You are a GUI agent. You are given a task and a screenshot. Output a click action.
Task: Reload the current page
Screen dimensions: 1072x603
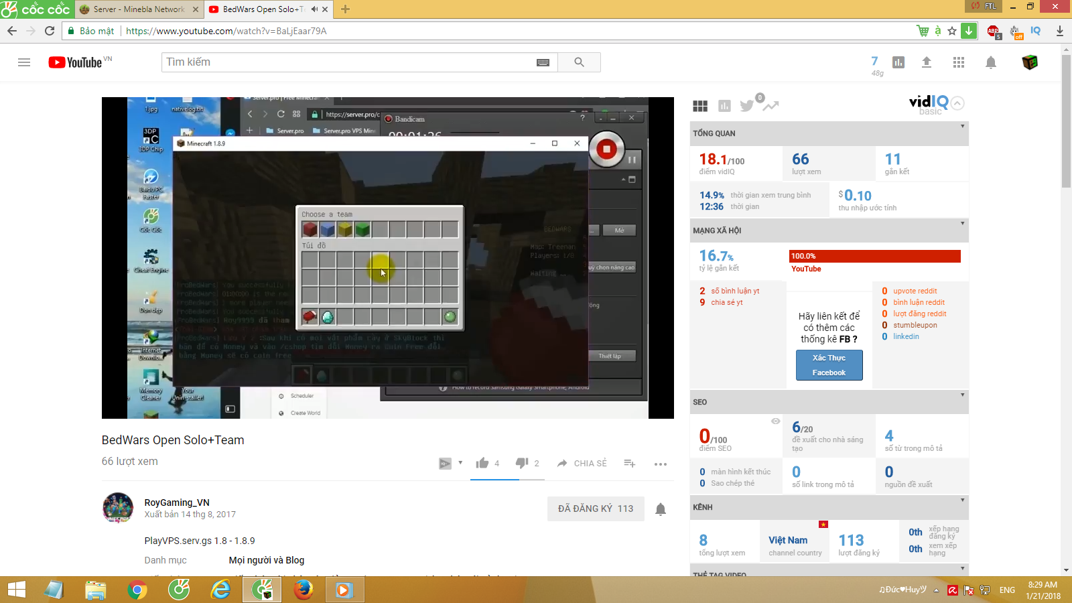point(50,31)
